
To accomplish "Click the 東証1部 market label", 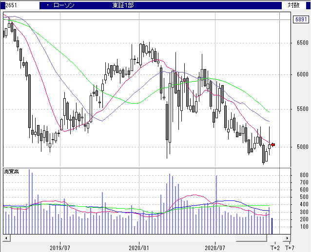I will pos(123,5).
